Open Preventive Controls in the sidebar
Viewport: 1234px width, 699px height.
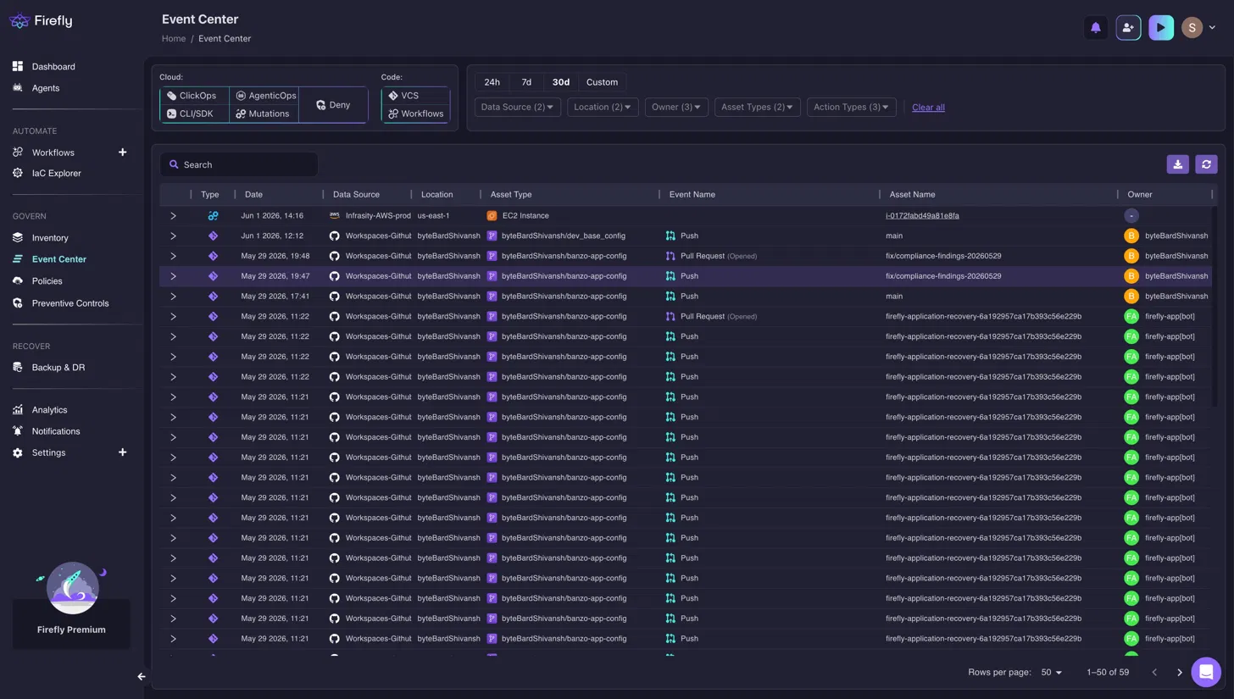pyautogui.click(x=70, y=303)
